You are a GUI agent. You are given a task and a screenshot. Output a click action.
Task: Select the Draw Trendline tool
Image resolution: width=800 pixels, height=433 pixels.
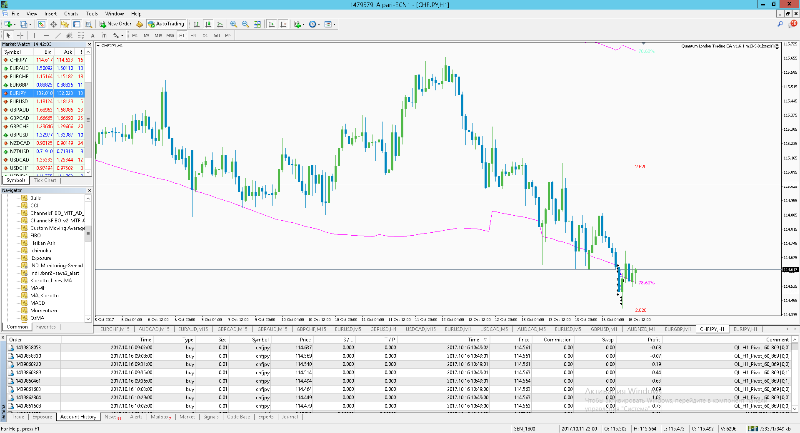coord(58,35)
